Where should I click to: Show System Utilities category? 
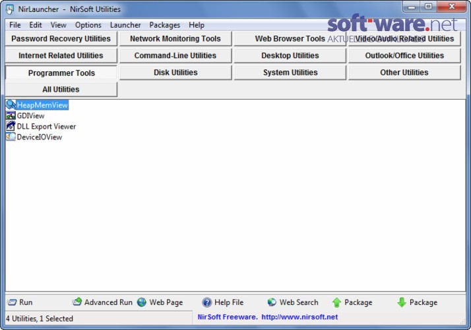pyautogui.click(x=290, y=73)
